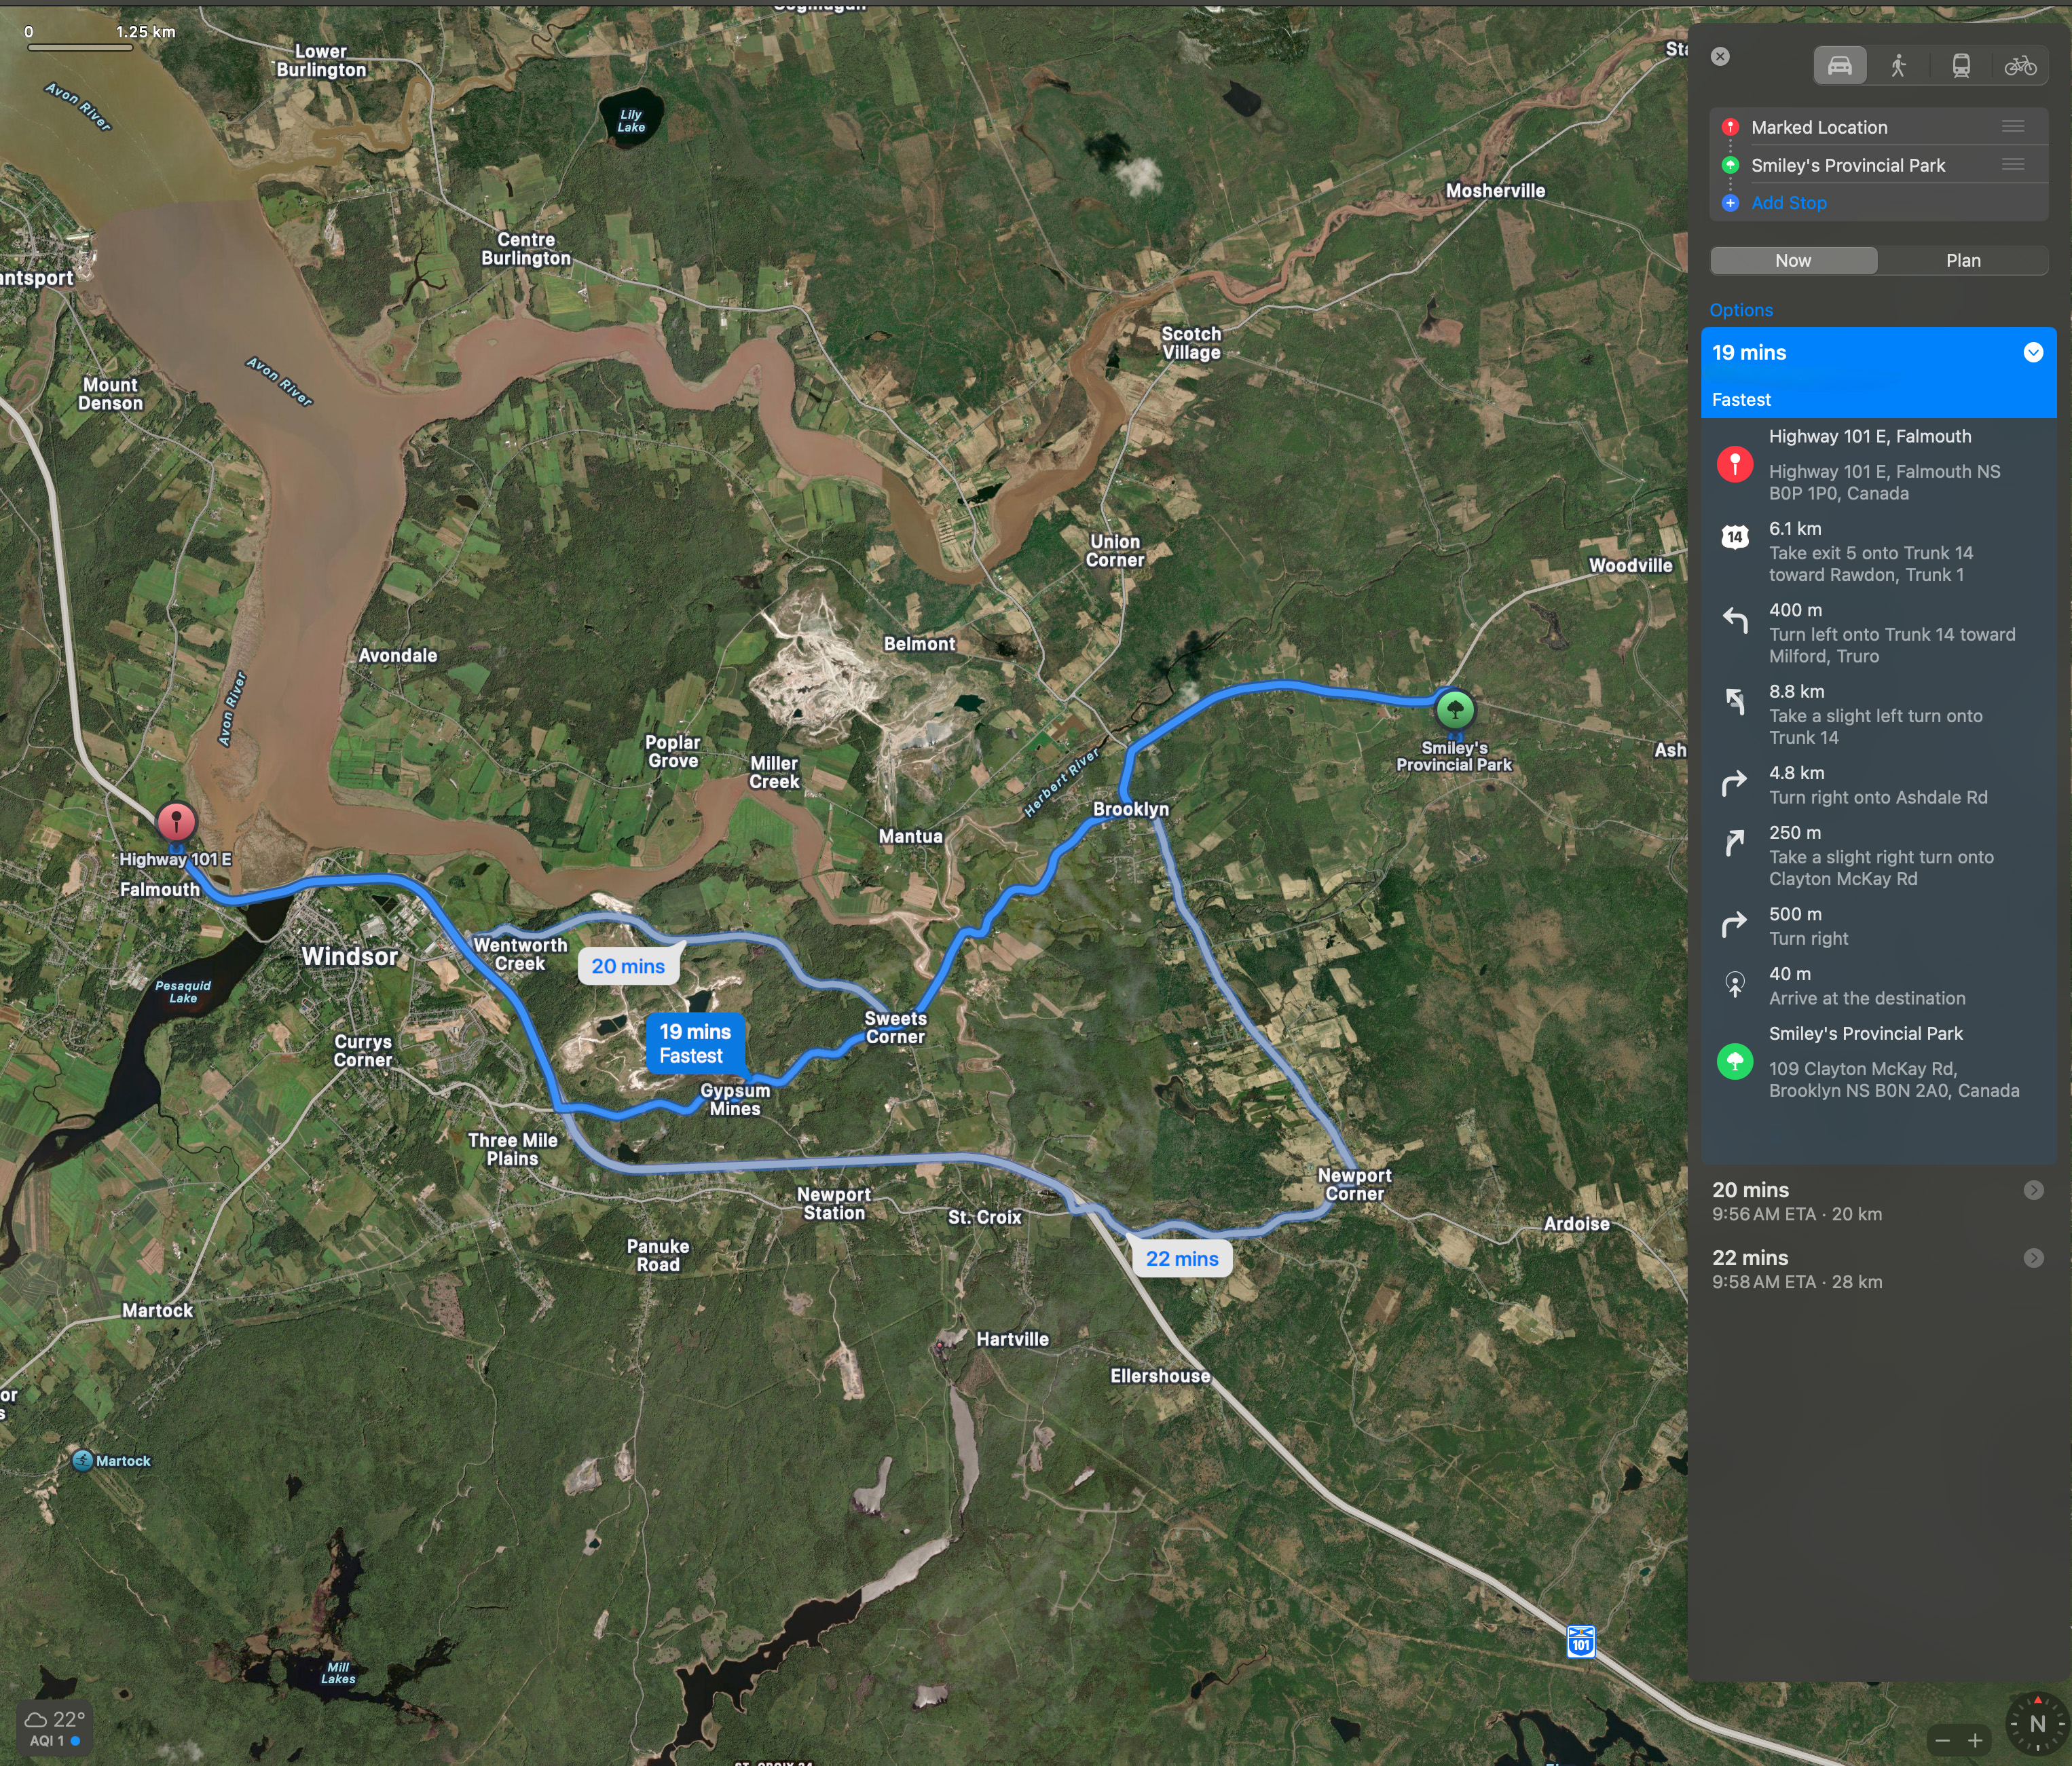Click the Trunk 14 exit 5 step icon
The image size is (2072, 1766).
click(x=1734, y=537)
